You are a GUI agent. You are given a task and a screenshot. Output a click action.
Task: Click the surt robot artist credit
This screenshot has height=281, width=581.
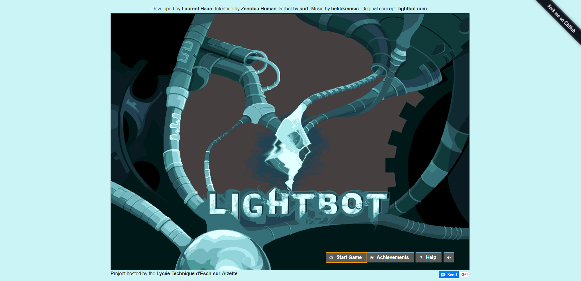coord(303,9)
